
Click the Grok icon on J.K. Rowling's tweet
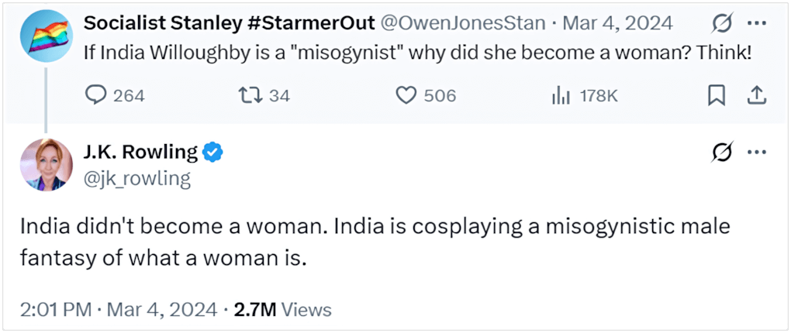tap(721, 153)
